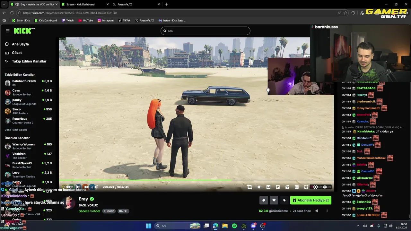Open the Twitch bookmark

click(x=67, y=21)
